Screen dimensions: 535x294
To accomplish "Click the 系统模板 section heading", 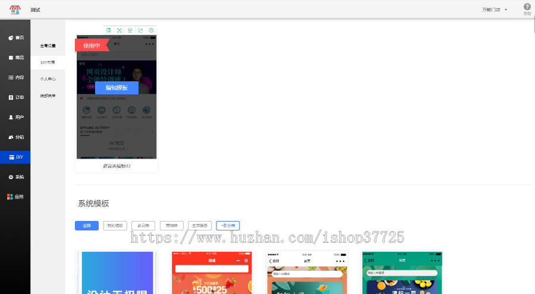I will 93,204.
